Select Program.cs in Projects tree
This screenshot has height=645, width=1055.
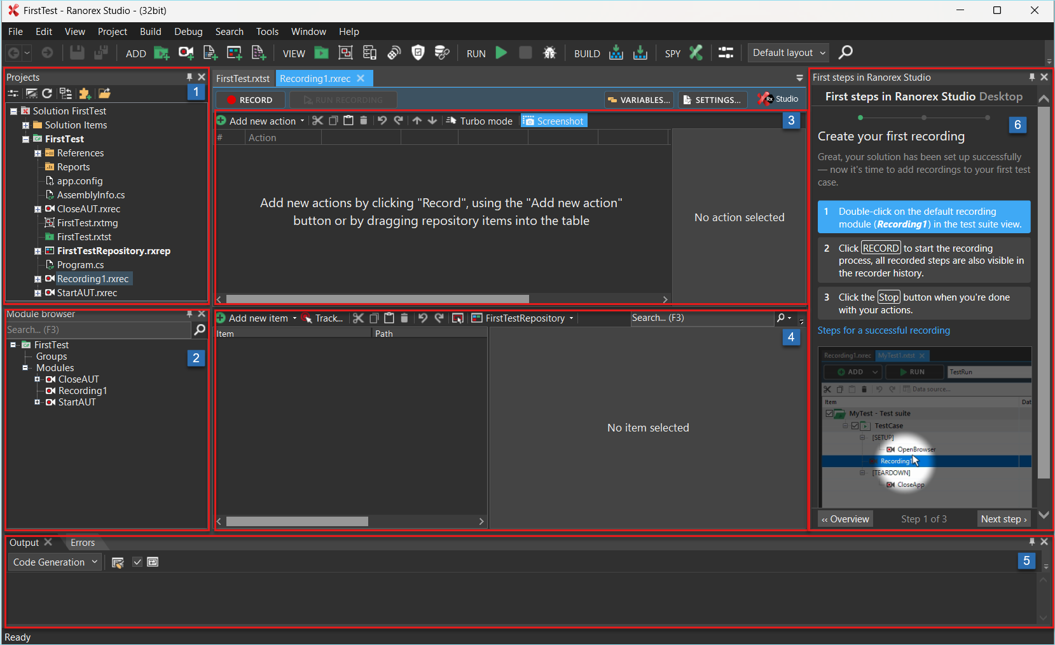click(x=81, y=265)
